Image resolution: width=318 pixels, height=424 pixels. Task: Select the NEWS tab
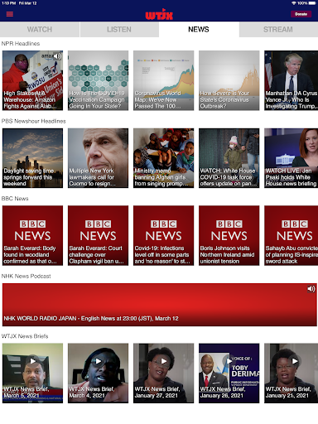(199, 29)
